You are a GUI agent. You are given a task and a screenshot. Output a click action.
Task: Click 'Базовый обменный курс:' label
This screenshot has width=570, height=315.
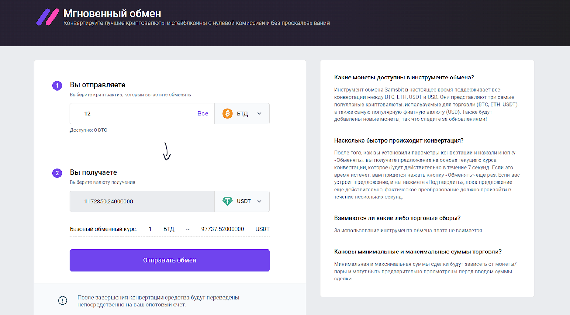point(103,229)
